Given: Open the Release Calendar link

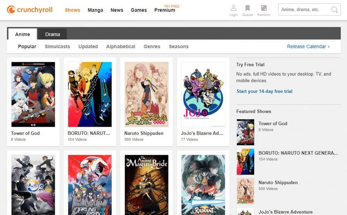Looking at the screenshot, I should (307, 46).
